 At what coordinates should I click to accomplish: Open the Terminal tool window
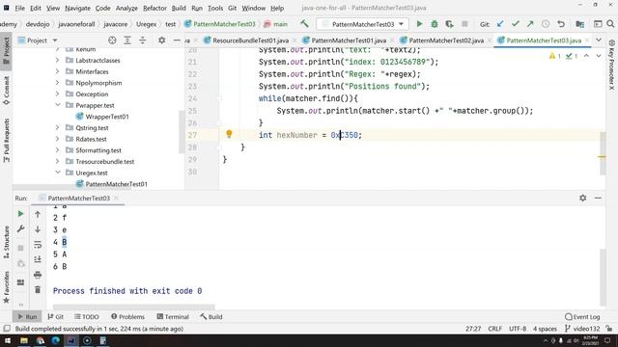[173, 316]
